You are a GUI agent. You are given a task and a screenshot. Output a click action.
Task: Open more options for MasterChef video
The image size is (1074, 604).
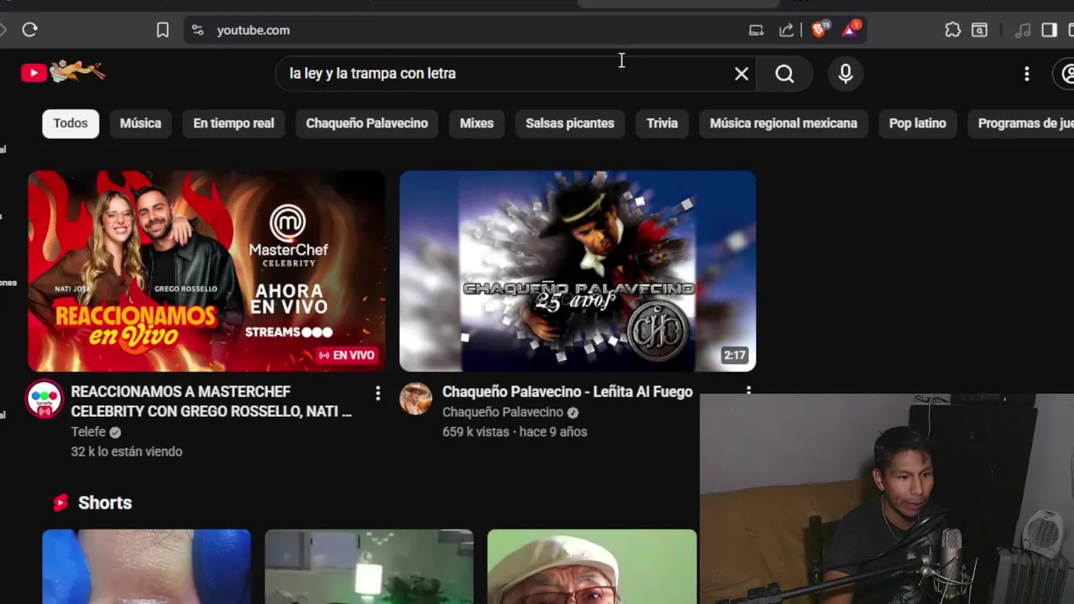(x=378, y=393)
